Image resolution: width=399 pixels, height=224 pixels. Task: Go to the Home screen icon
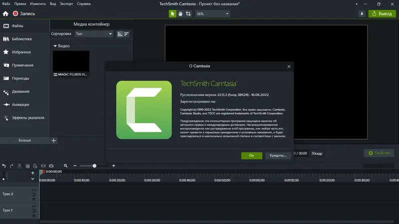(x=5, y=14)
